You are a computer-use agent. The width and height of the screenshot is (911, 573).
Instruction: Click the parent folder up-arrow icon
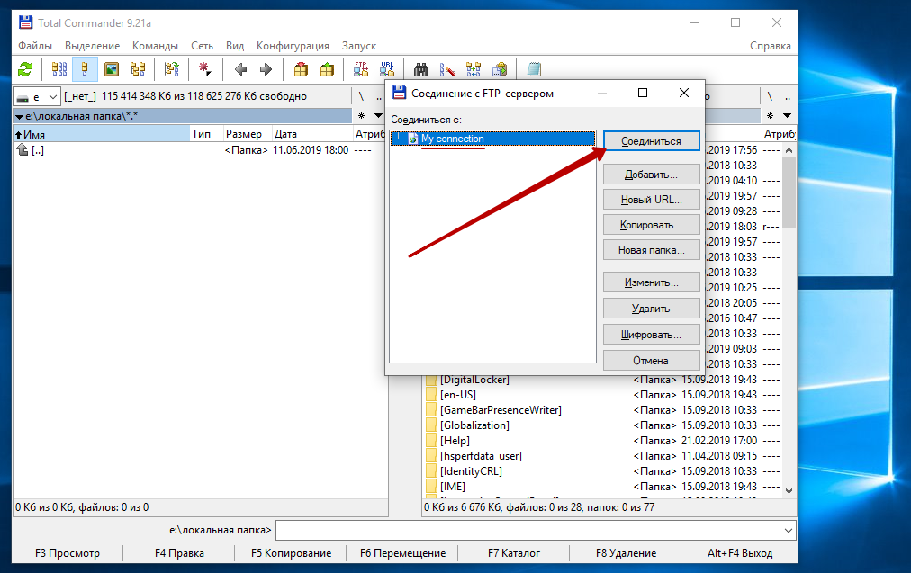point(23,150)
